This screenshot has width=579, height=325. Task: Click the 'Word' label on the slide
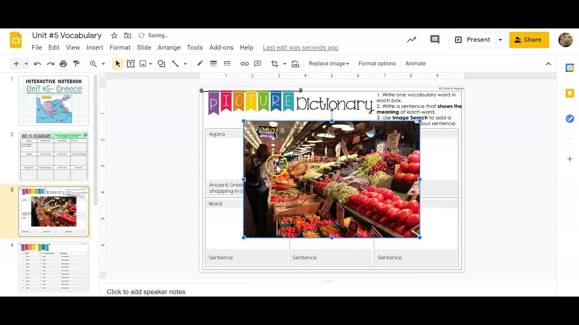click(215, 204)
